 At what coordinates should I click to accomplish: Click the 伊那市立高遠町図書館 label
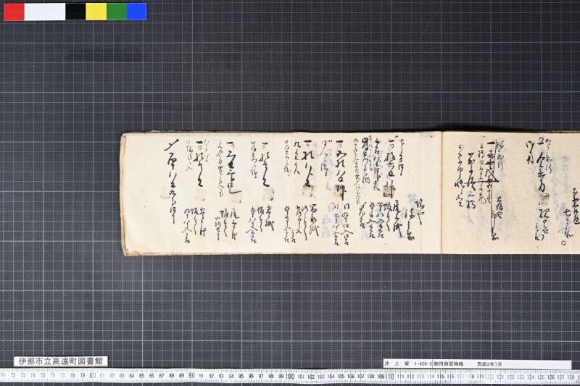pyautogui.click(x=61, y=361)
